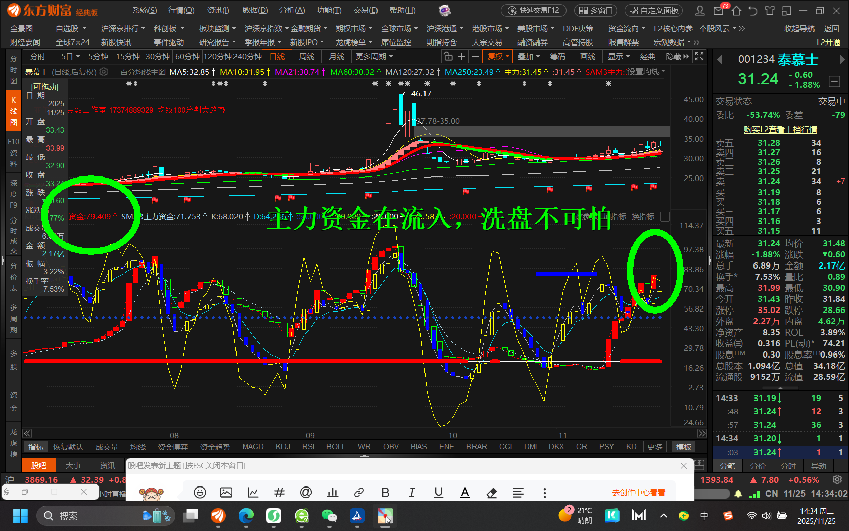
Task: Select the 分时 intraday tab
Action: (x=38, y=56)
